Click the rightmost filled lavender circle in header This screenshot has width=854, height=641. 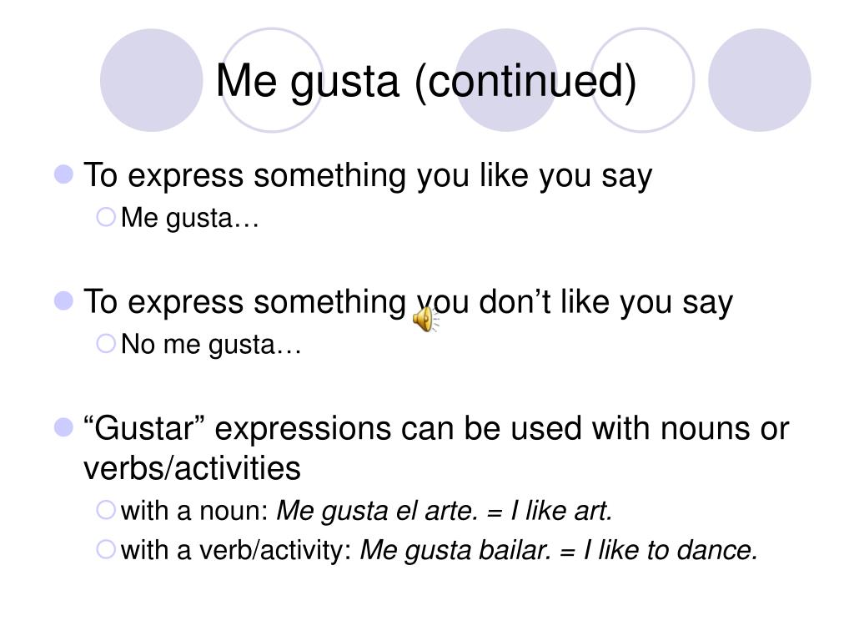760,80
